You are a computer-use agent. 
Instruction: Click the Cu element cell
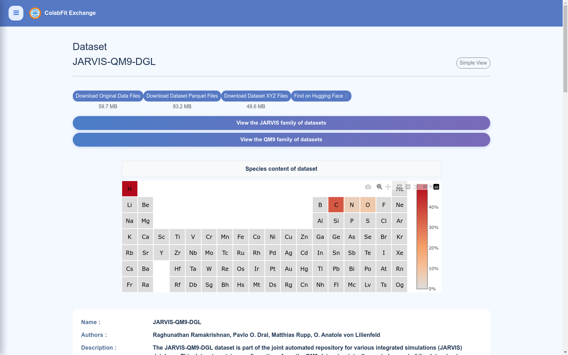[289, 237]
